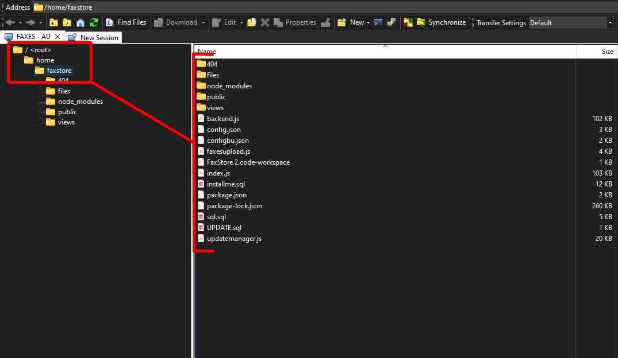Go to the home directory icon

click(80, 22)
